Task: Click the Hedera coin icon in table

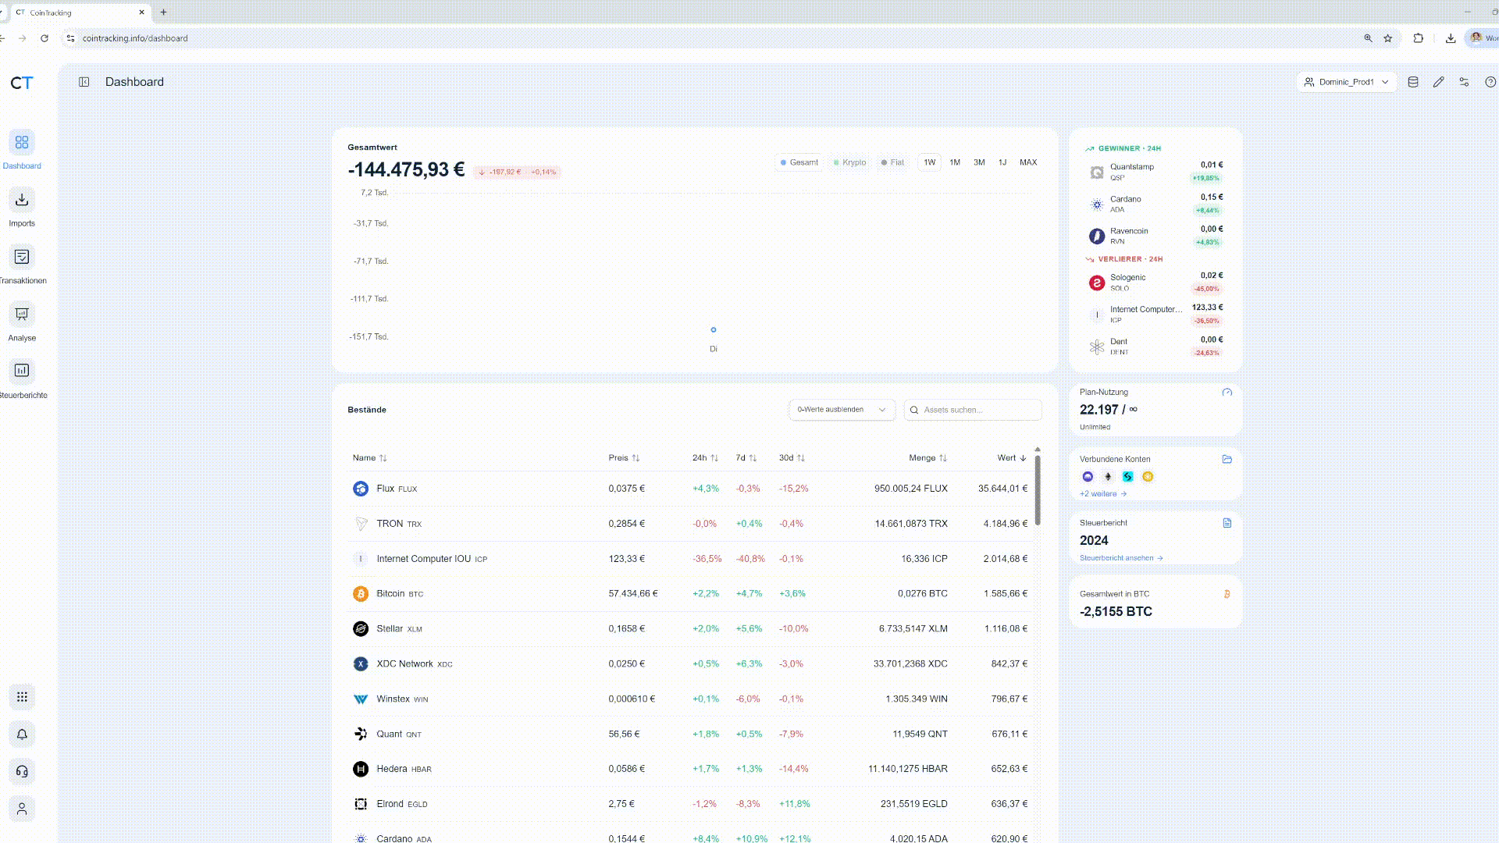Action: click(x=361, y=770)
